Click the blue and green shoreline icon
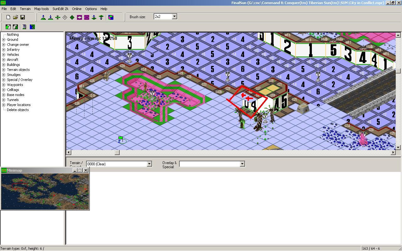 32,27
